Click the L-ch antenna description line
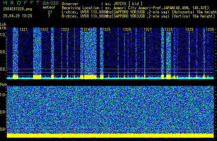This screenshot has width=217, height=141. [x=139, y=12]
